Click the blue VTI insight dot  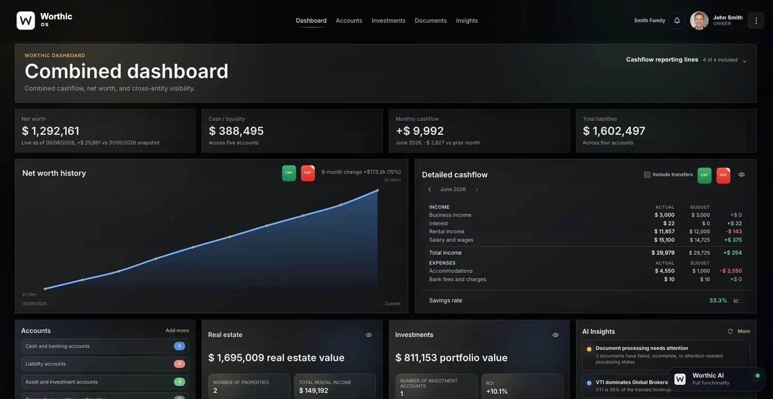[589, 383]
